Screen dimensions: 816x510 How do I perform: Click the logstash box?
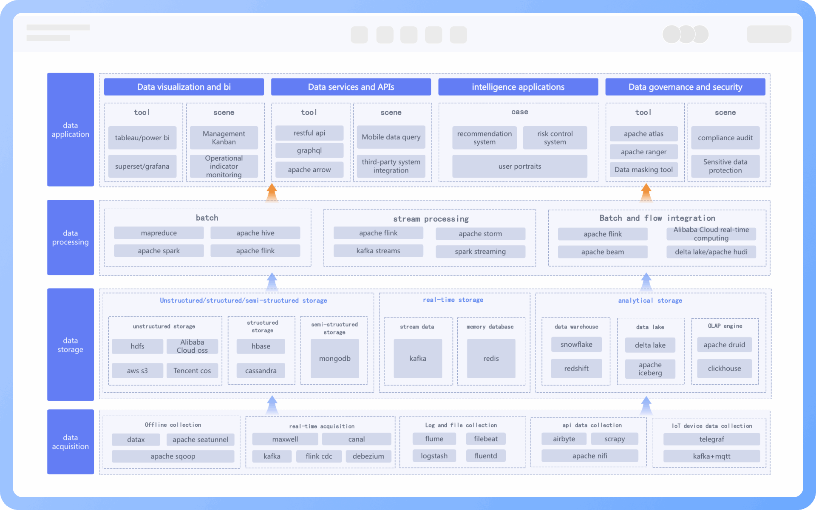[x=434, y=456]
